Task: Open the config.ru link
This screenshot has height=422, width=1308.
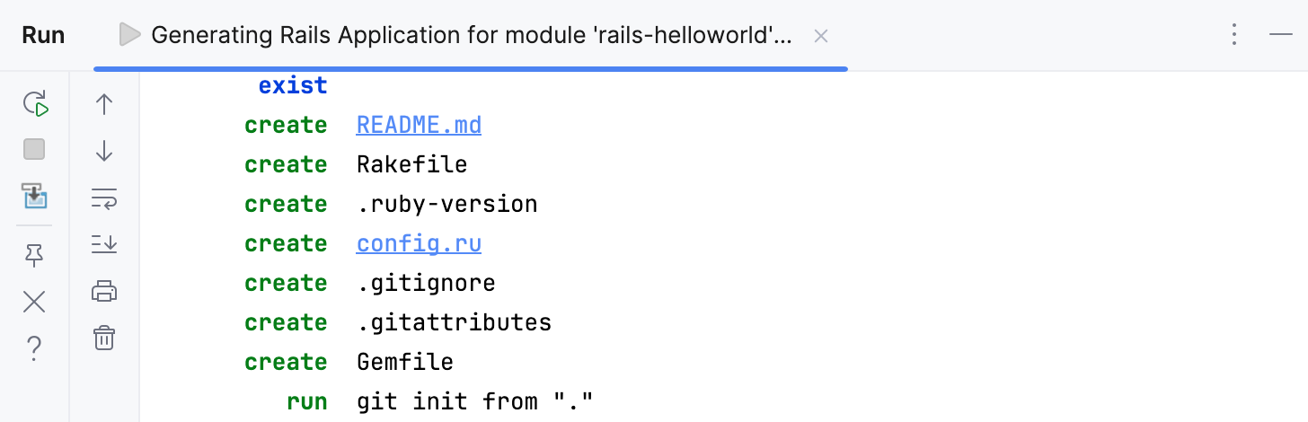Action: (419, 243)
